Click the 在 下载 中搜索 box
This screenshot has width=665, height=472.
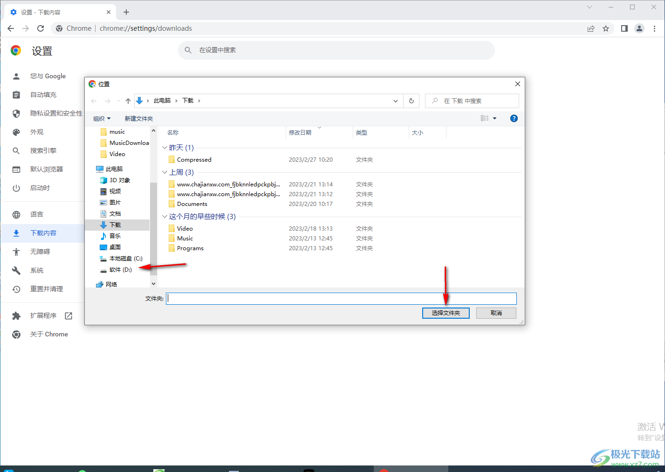tap(472, 101)
